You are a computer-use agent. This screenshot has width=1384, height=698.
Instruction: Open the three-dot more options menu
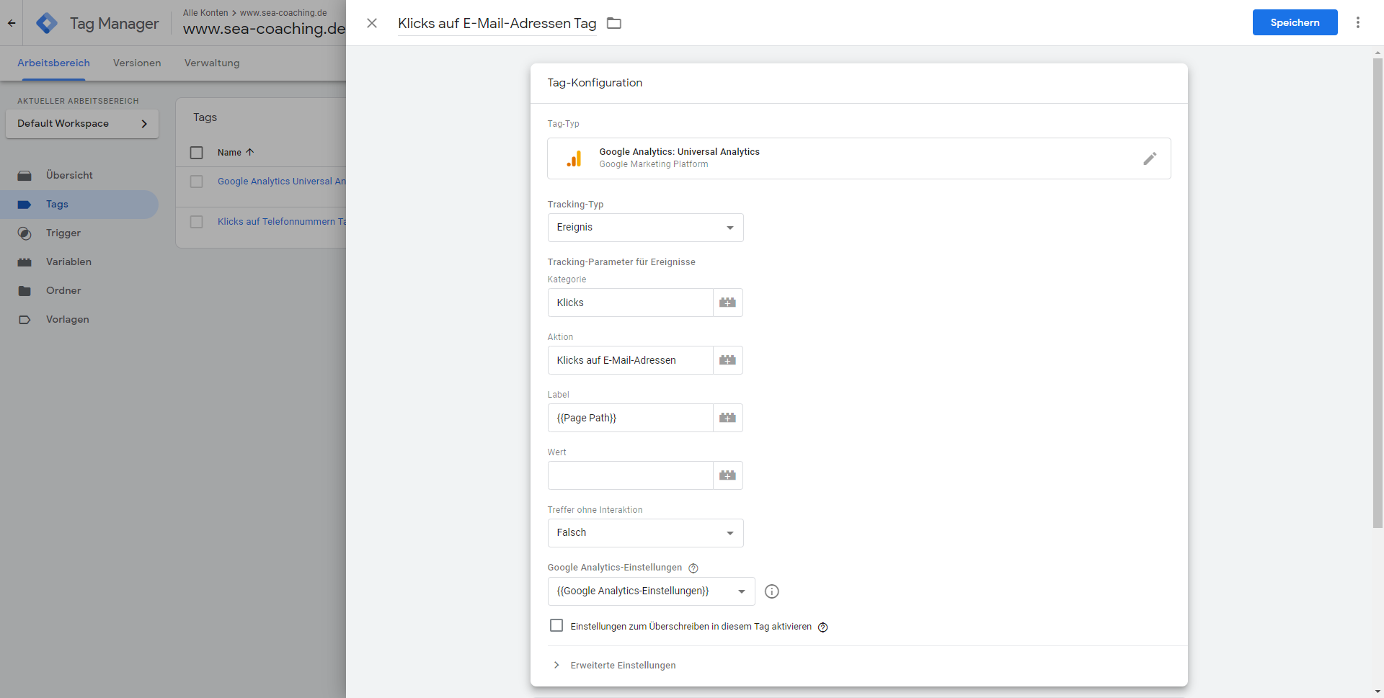(x=1358, y=22)
